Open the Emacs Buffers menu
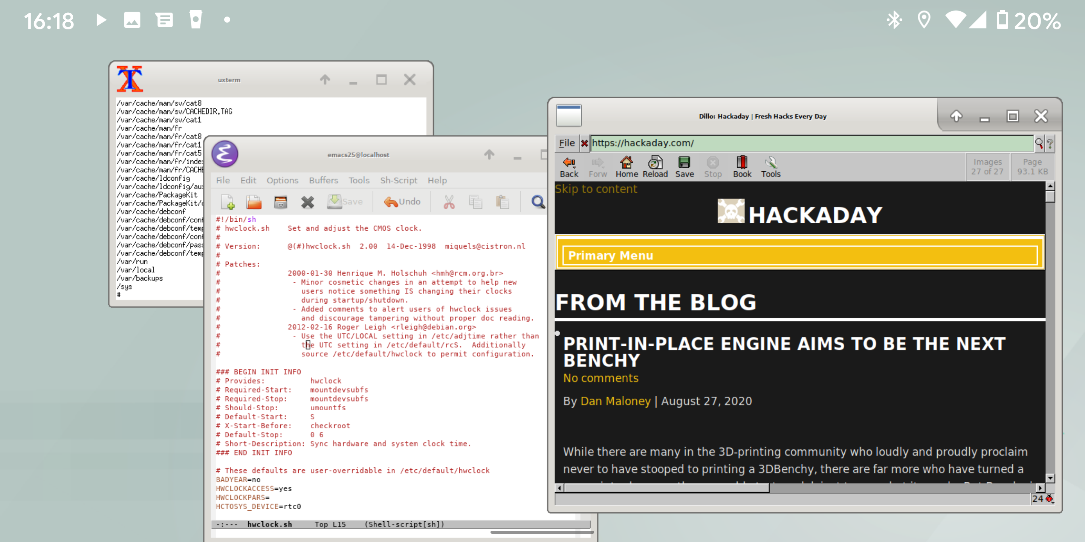The width and height of the screenshot is (1085, 542). pos(323,180)
